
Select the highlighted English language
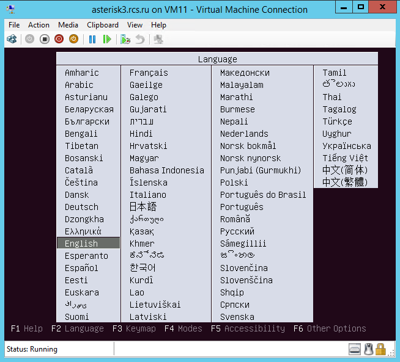[88, 244]
